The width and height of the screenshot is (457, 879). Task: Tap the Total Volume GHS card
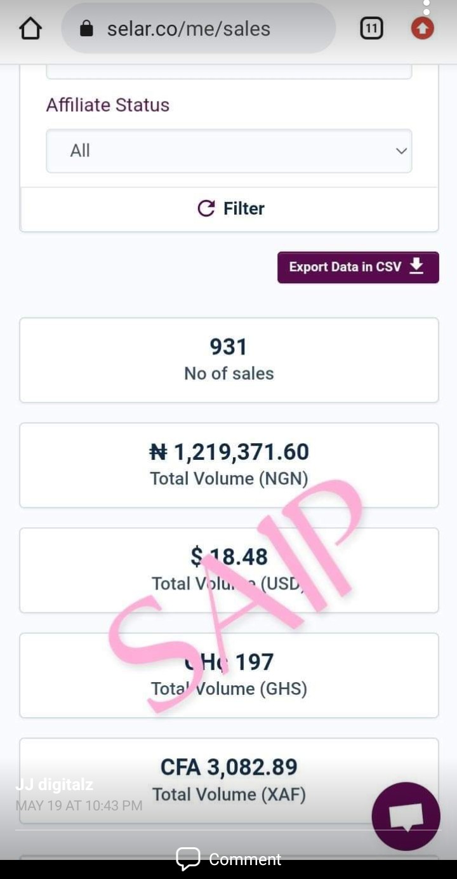click(228, 674)
